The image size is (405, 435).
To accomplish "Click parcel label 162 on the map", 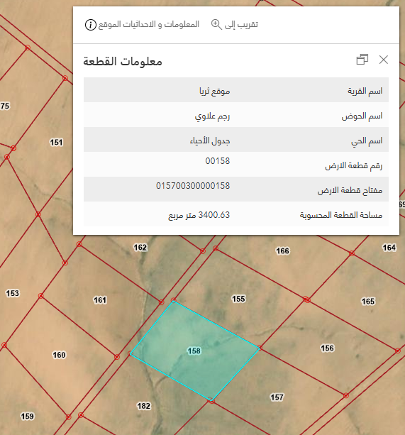I will point(140,247).
